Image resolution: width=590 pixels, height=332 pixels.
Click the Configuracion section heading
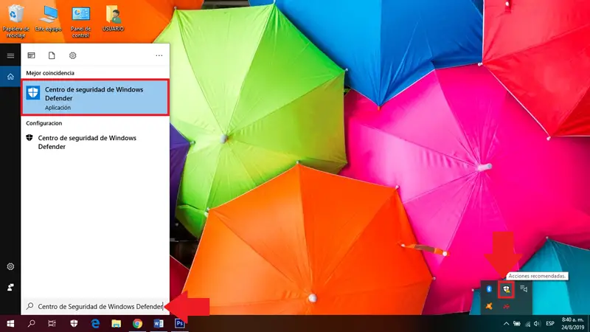coord(44,123)
